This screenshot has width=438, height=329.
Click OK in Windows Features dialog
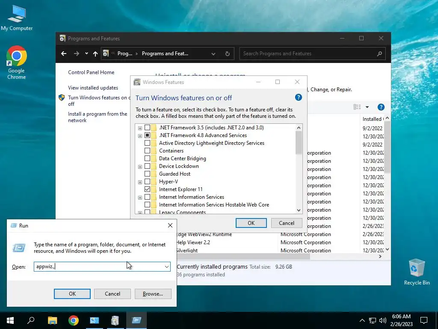pyautogui.click(x=251, y=223)
